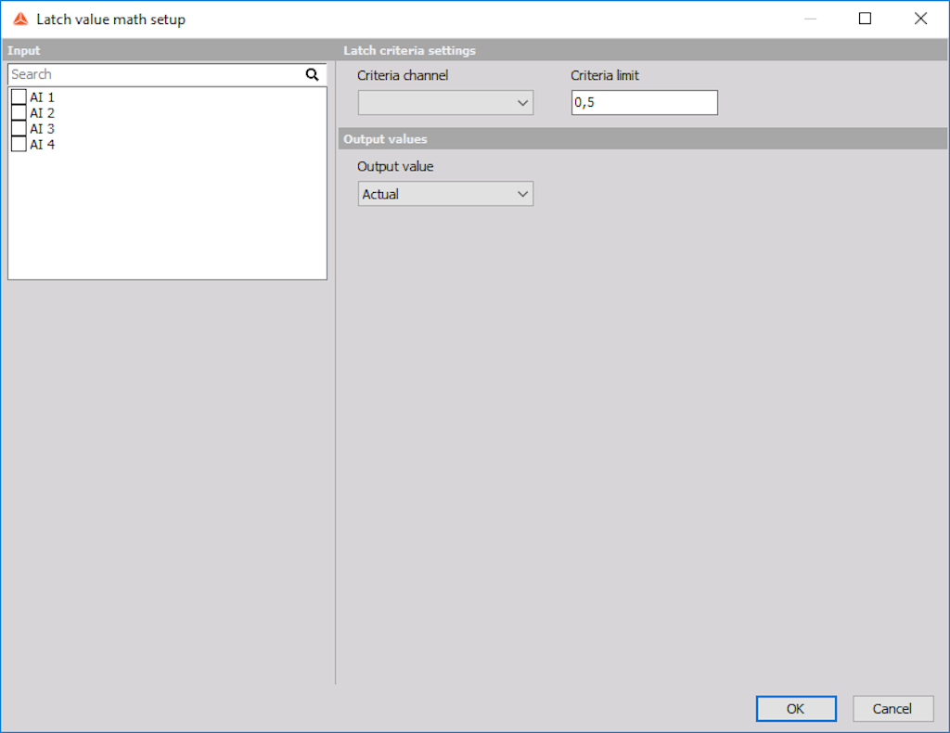Click the Dewesoft logo in title bar
This screenshot has height=733, width=950.
click(x=20, y=19)
